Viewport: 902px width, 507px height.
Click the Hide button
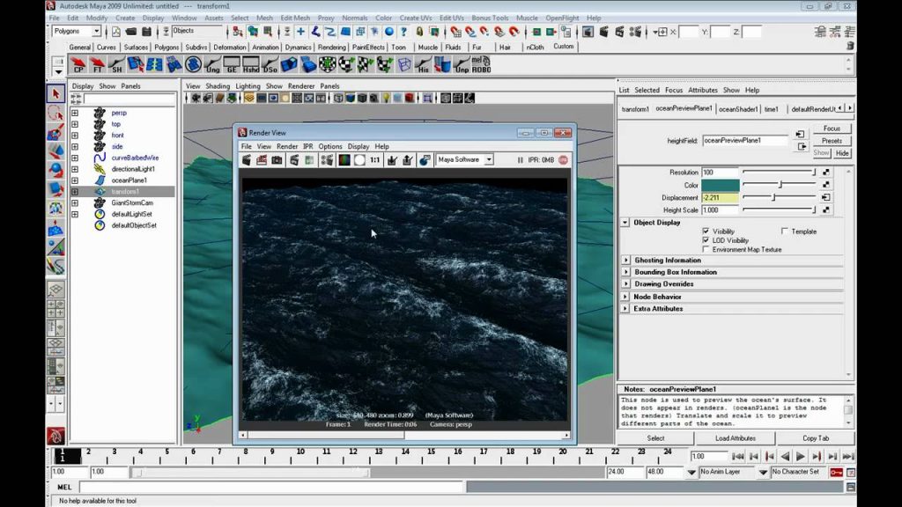(x=842, y=153)
